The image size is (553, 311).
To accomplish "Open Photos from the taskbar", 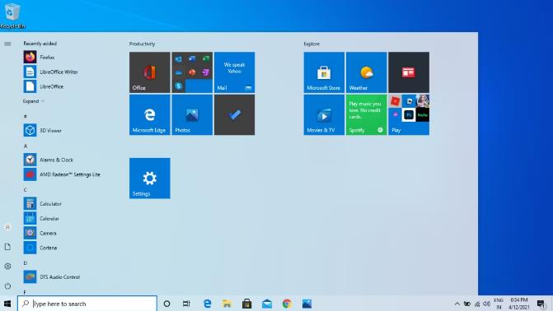I will pyautogui.click(x=307, y=304).
